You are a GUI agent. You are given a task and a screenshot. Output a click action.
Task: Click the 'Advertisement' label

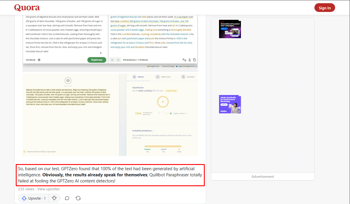tap(263, 176)
